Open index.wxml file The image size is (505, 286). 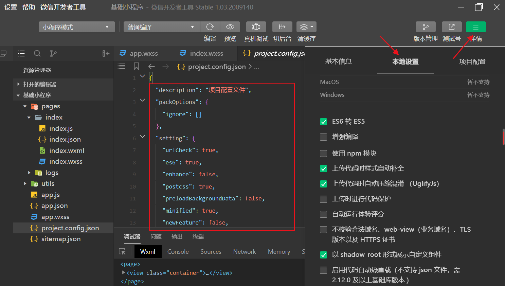[x=67, y=150]
